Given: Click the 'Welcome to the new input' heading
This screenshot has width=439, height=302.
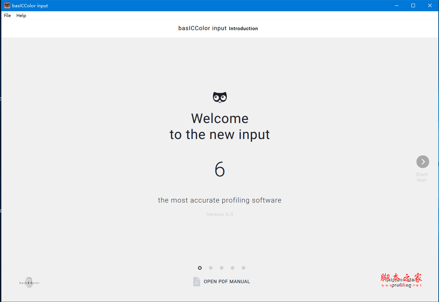Looking at the screenshot, I should click(220, 126).
